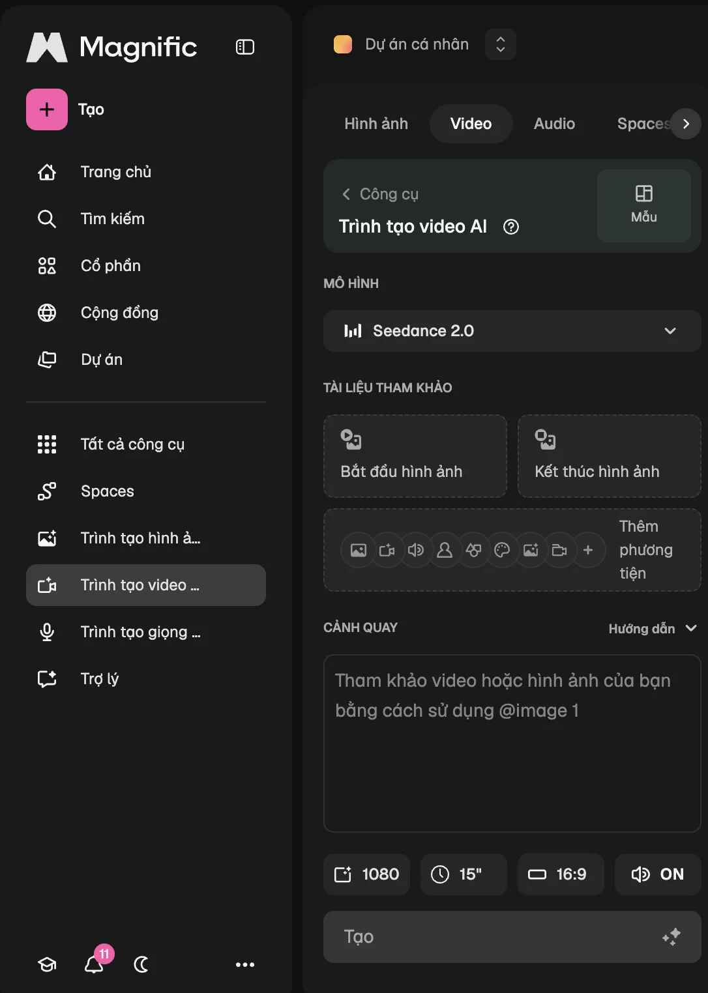Click the plus add media icon
The height and width of the screenshot is (993, 708).
[x=588, y=550]
